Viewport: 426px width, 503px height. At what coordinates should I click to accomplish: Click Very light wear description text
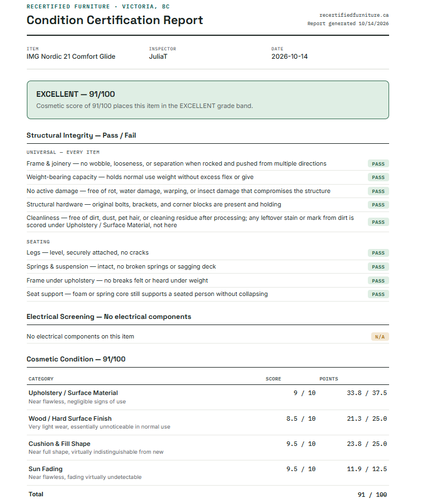[x=100, y=427]
